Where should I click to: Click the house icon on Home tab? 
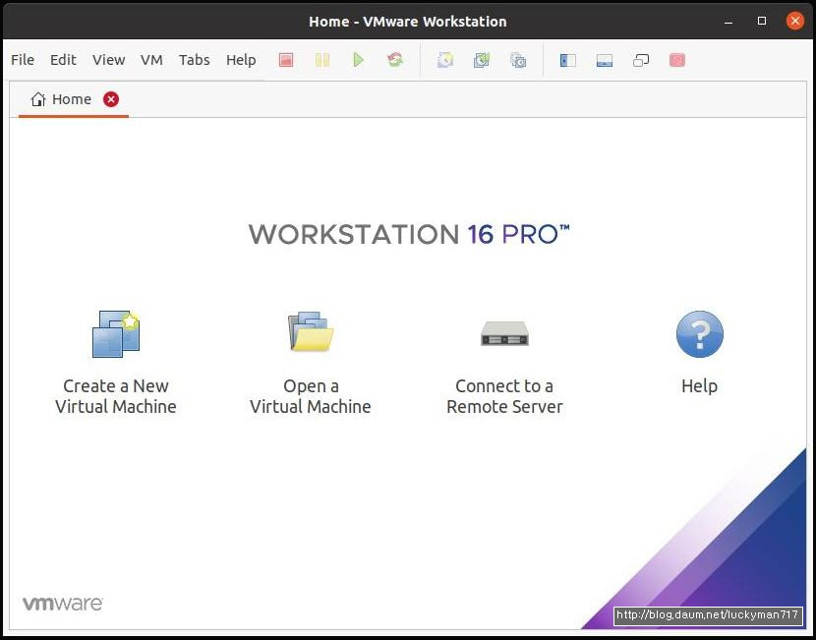click(38, 99)
